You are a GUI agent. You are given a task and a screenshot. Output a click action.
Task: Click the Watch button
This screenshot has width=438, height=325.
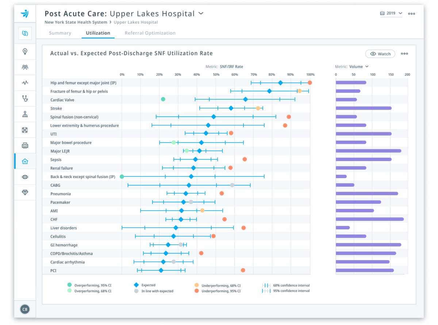point(380,53)
